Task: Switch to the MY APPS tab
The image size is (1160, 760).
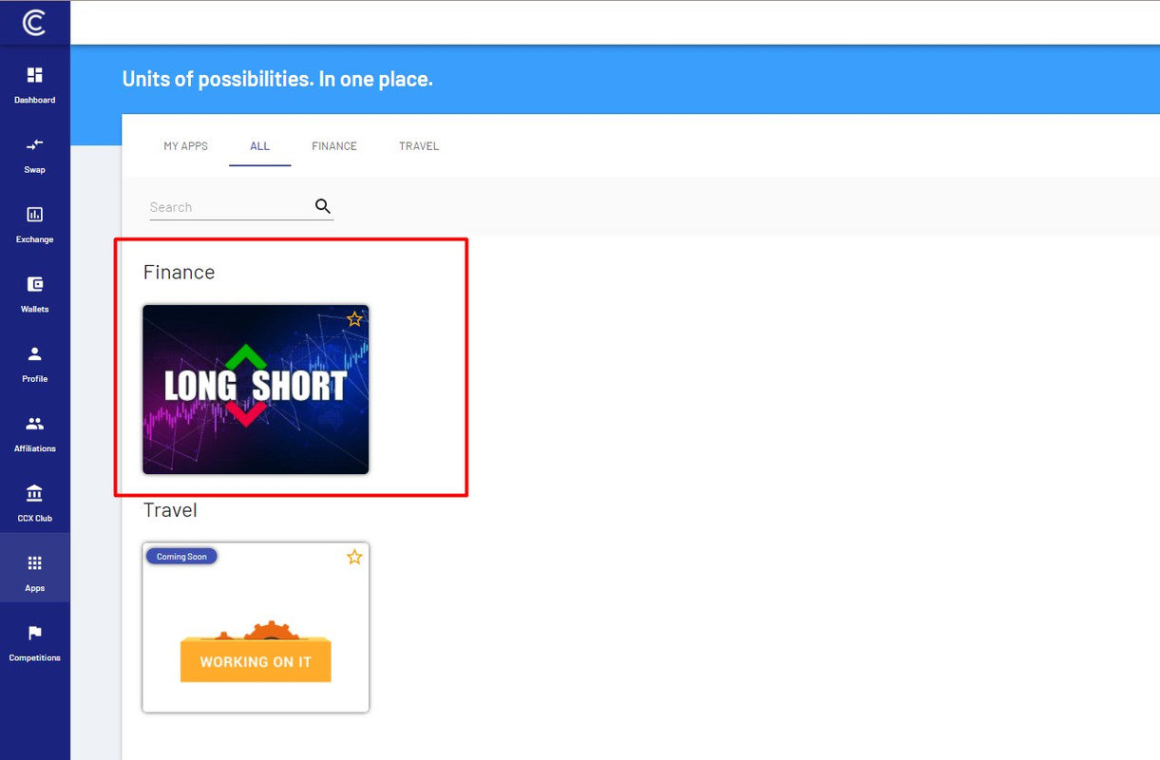Action: pyautogui.click(x=185, y=146)
